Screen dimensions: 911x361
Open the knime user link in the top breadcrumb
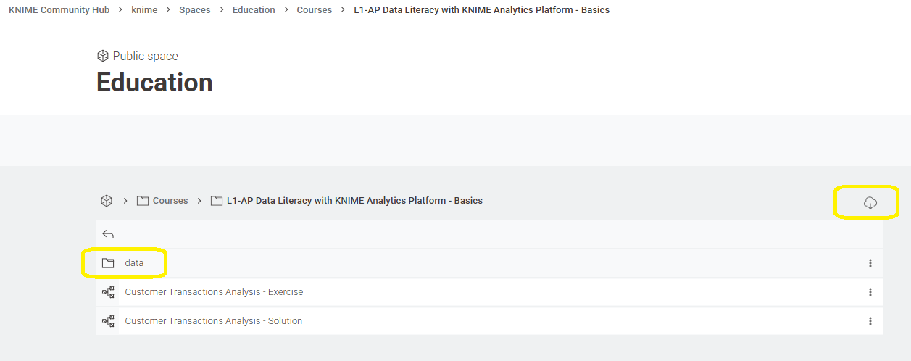pyautogui.click(x=144, y=10)
